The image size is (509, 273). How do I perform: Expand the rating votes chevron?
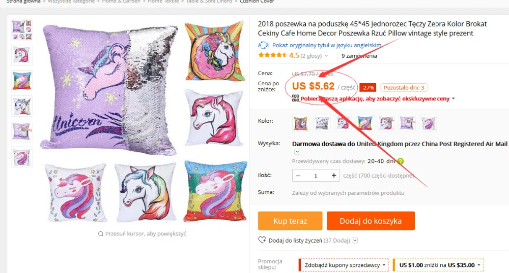(x=326, y=56)
